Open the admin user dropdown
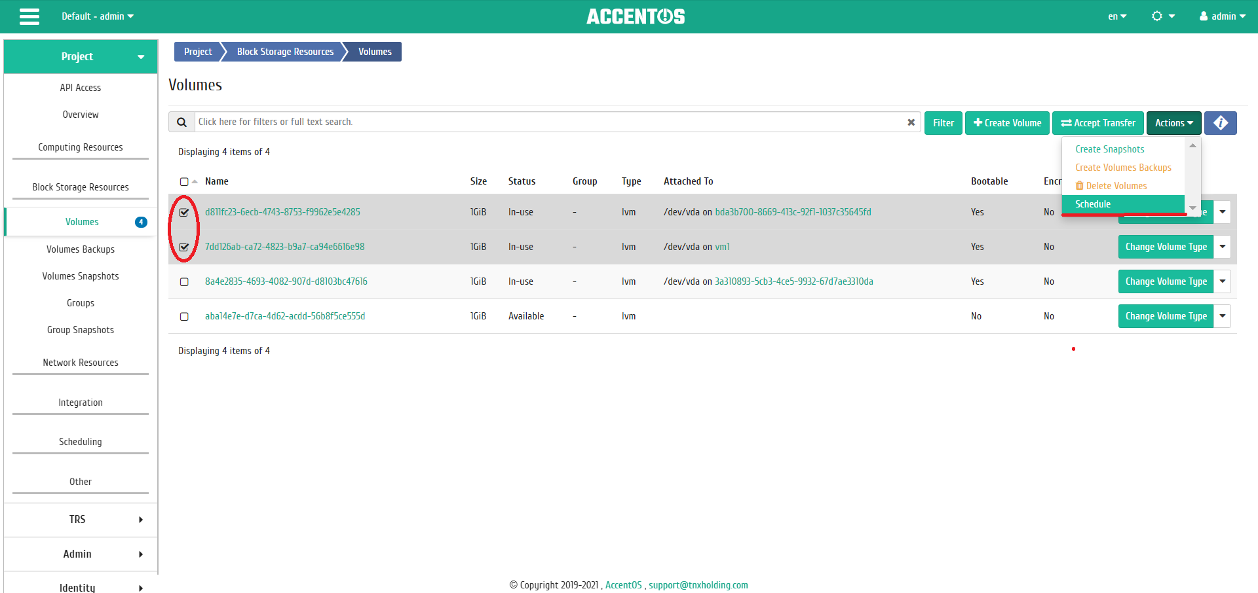 click(x=1223, y=16)
